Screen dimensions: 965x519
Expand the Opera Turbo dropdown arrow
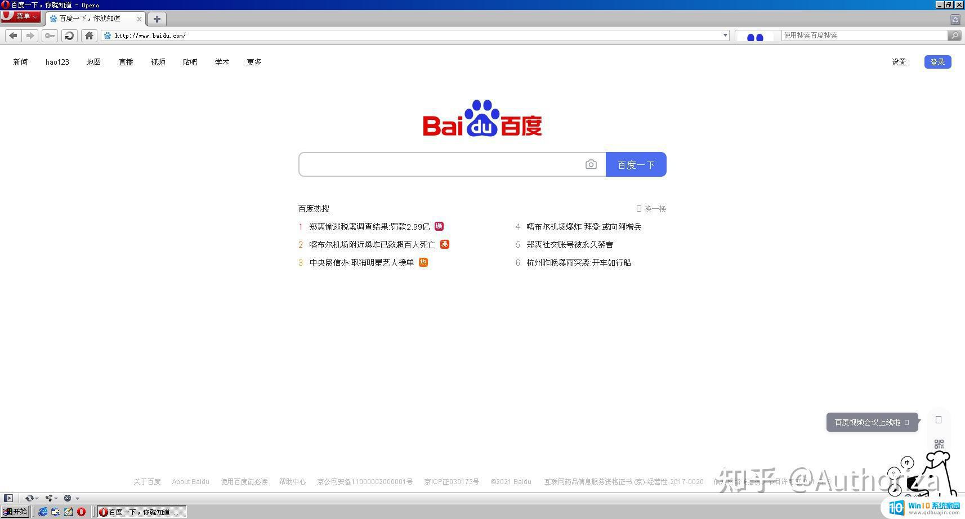77,499
